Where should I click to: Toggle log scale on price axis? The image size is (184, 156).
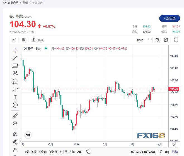[x=167, y=152]
